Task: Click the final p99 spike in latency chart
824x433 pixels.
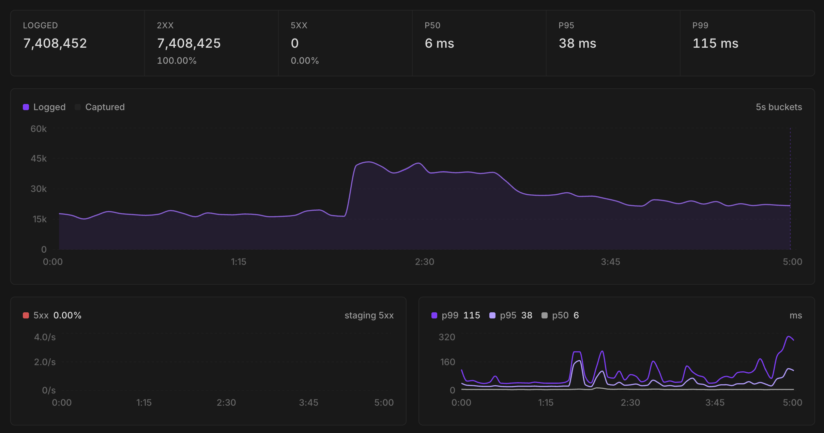Action: tap(789, 337)
